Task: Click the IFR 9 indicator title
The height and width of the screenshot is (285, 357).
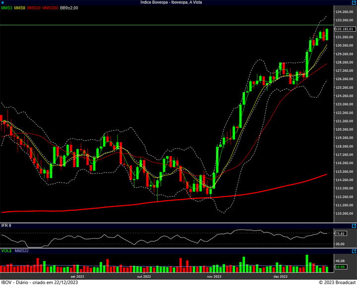Action: 6,226
